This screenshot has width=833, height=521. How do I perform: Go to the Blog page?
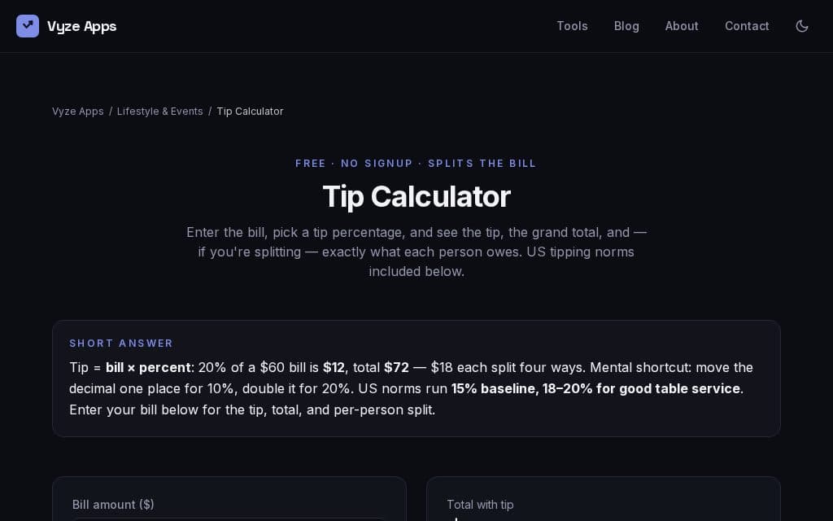tap(626, 26)
